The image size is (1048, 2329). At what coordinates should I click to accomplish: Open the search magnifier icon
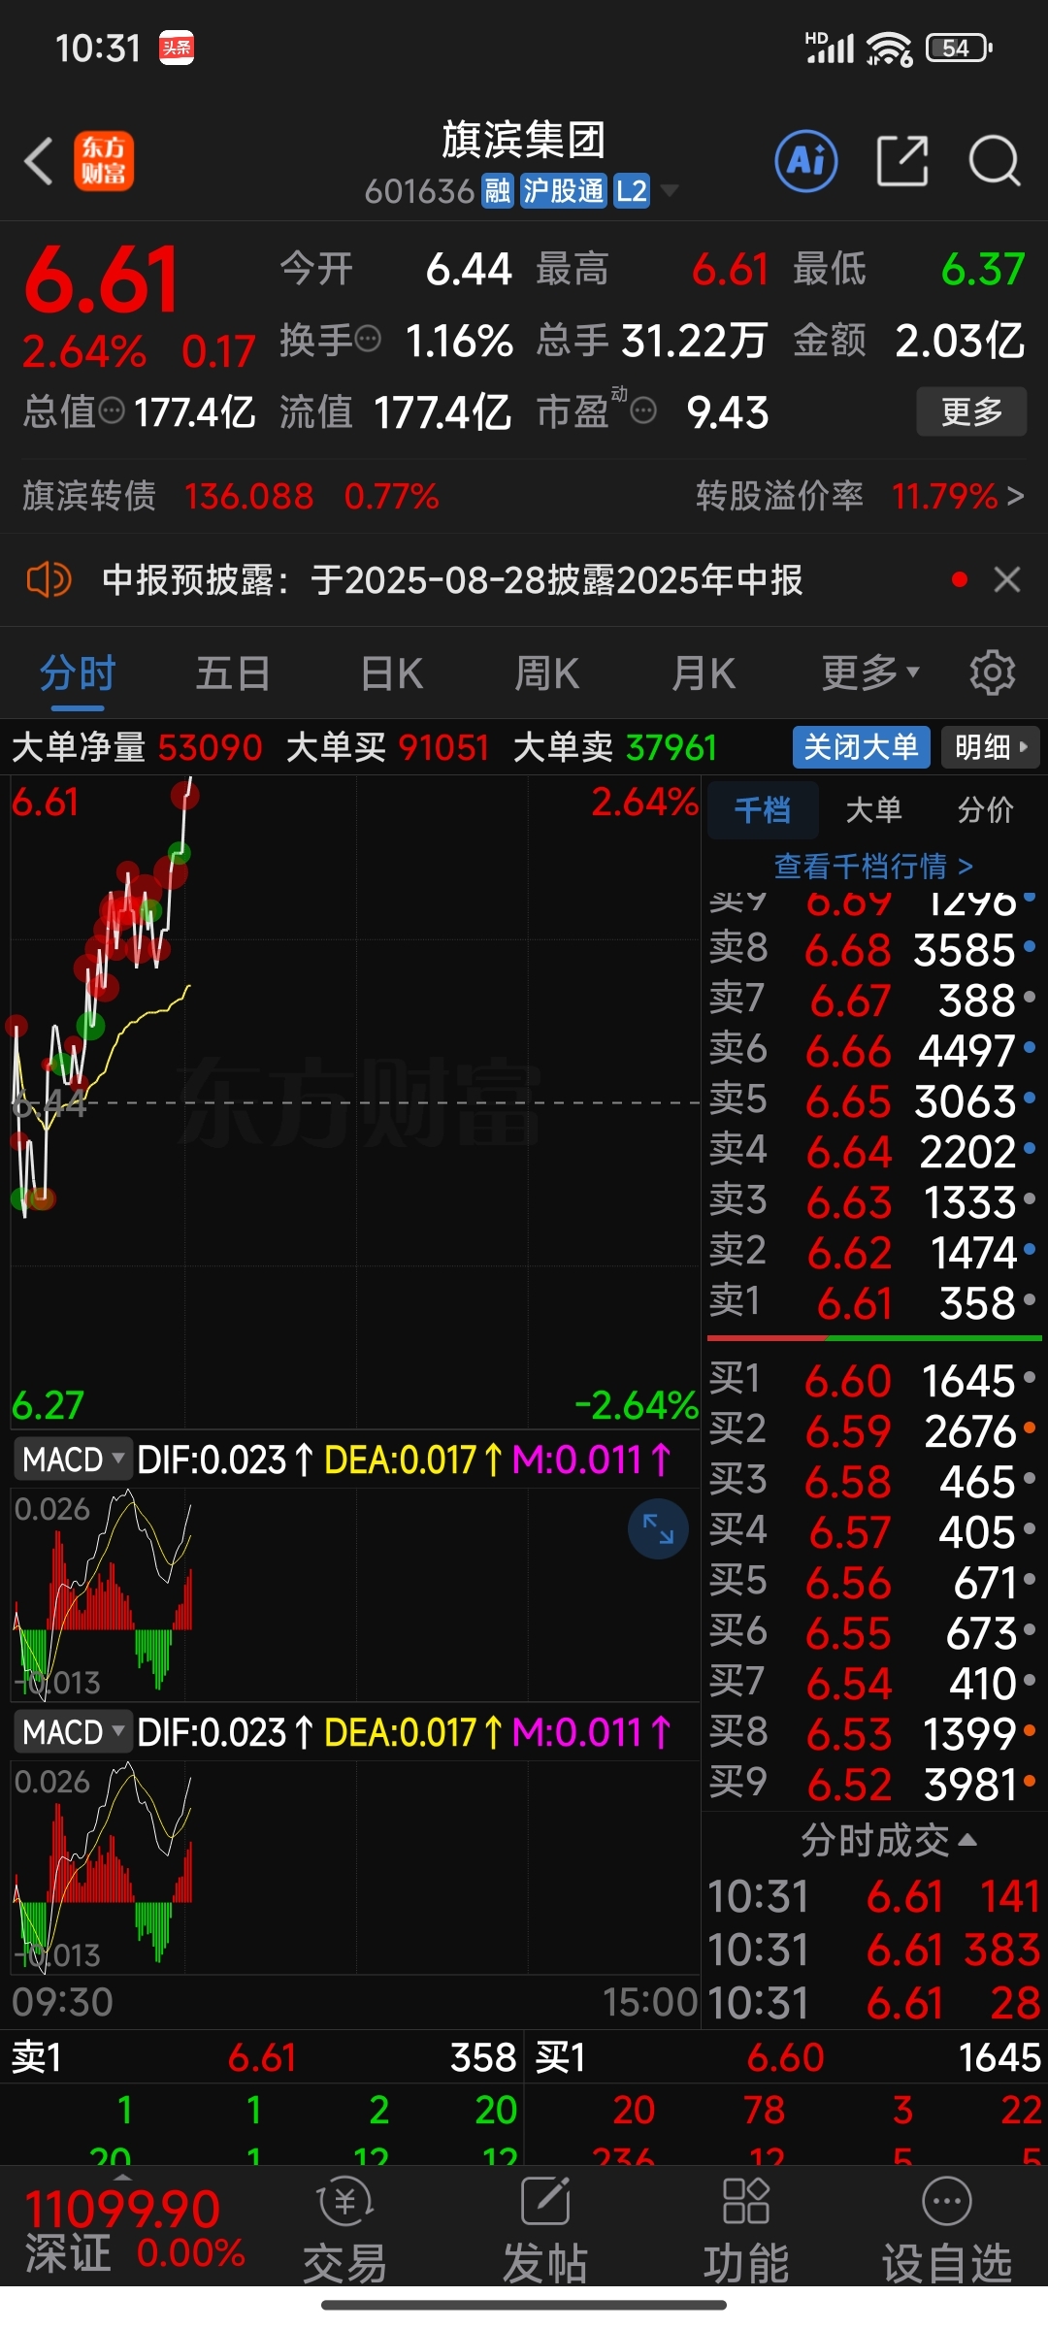(x=994, y=160)
